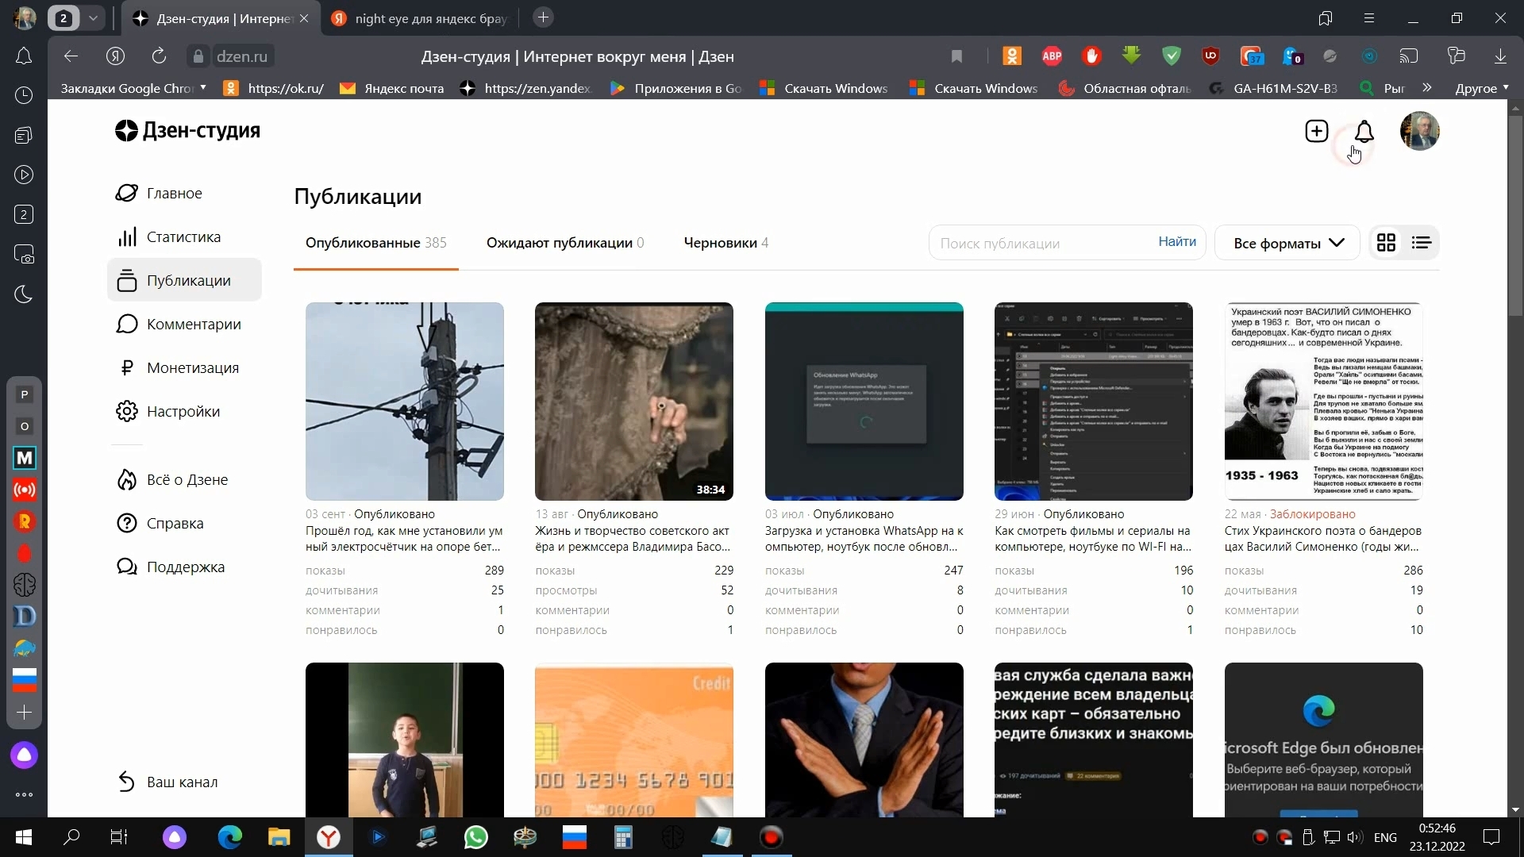Switch publications to grid view
This screenshot has width=1524, height=857.
pos(1387,243)
